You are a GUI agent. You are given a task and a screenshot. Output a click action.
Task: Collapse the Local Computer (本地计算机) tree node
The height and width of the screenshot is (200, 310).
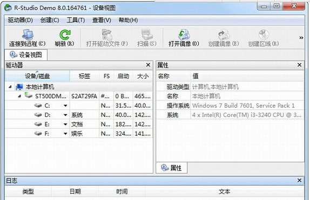point(10,87)
